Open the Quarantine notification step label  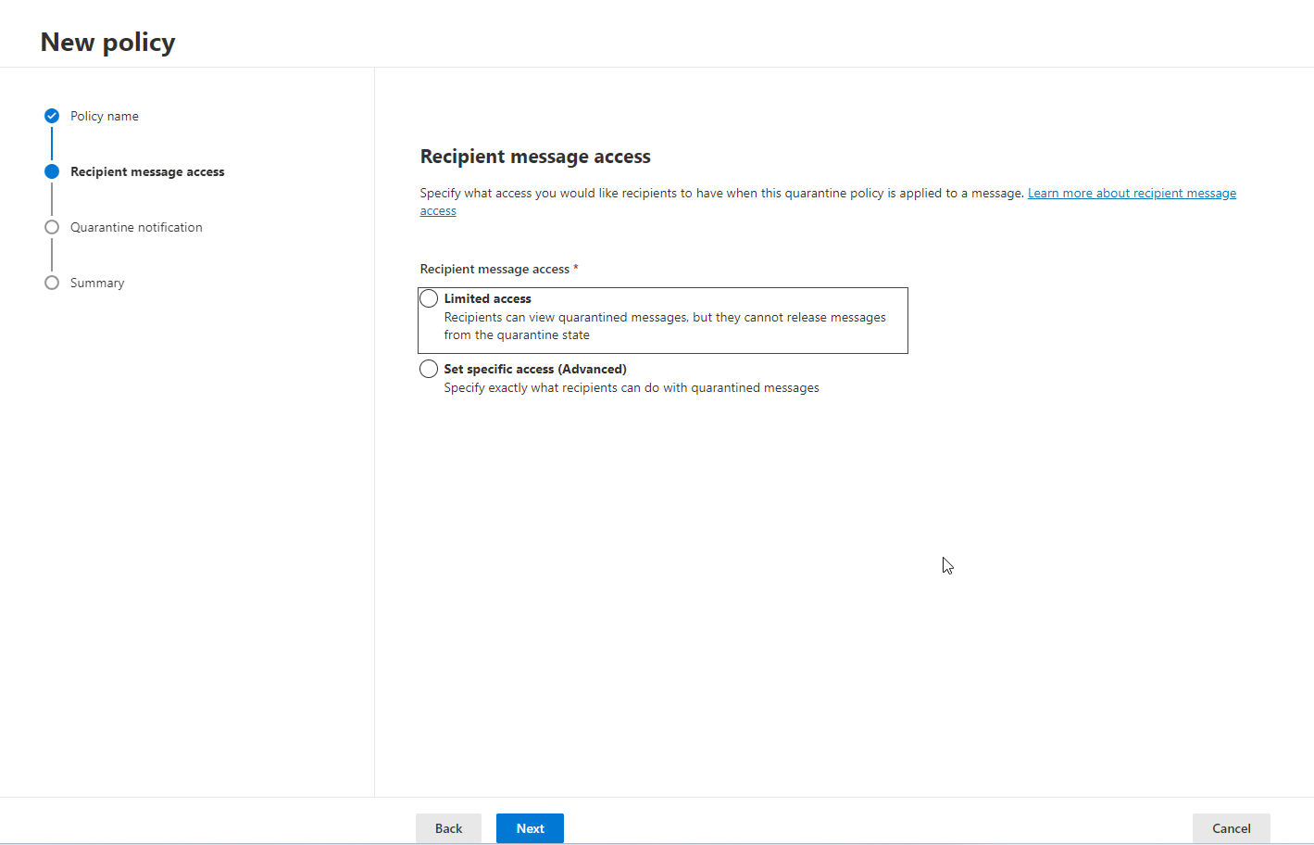[x=136, y=227]
